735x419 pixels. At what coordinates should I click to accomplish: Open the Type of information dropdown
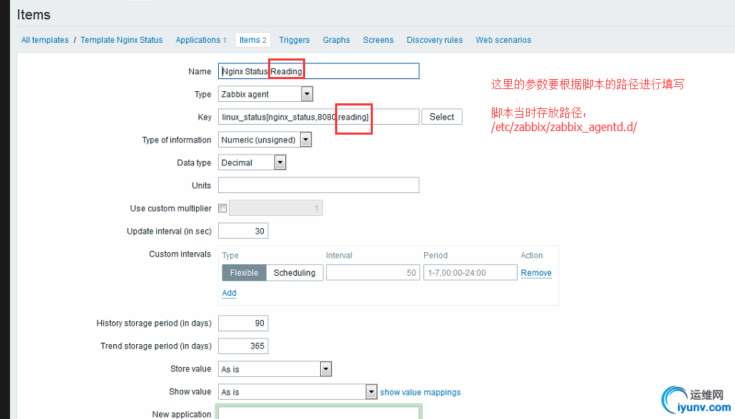[265, 140]
